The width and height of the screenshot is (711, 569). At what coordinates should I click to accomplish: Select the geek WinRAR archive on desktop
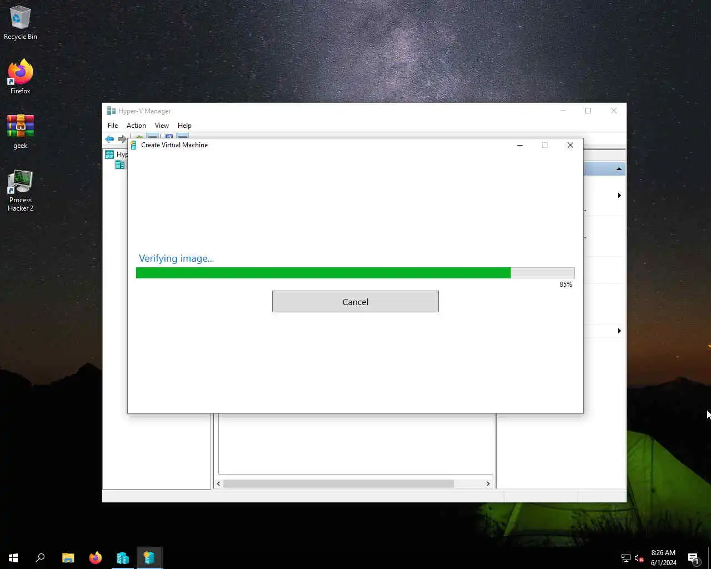pyautogui.click(x=21, y=132)
